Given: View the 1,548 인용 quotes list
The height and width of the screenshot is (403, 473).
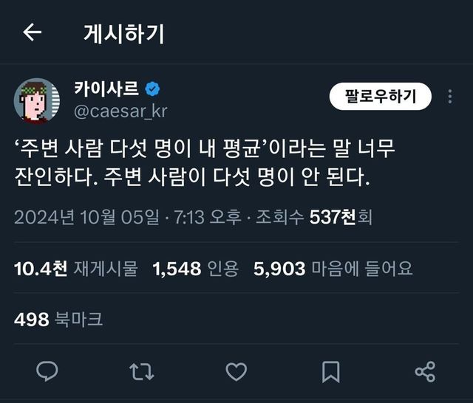Looking at the screenshot, I should [x=195, y=269].
